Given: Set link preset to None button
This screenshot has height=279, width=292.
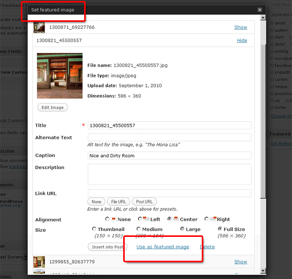Looking at the screenshot, I should [96, 202].
